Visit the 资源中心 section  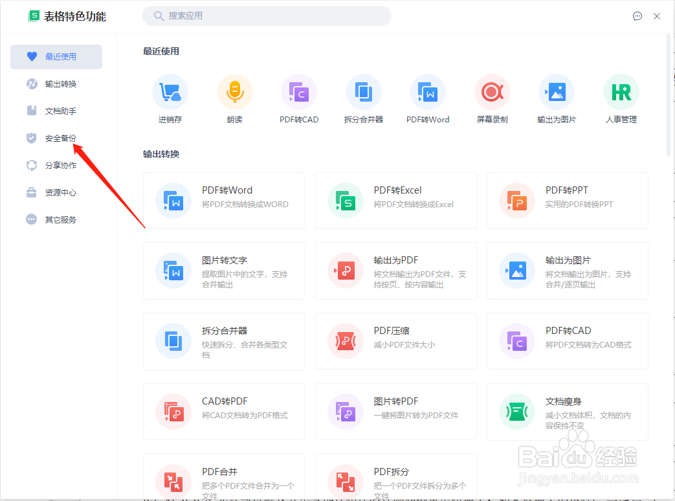click(x=56, y=192)
